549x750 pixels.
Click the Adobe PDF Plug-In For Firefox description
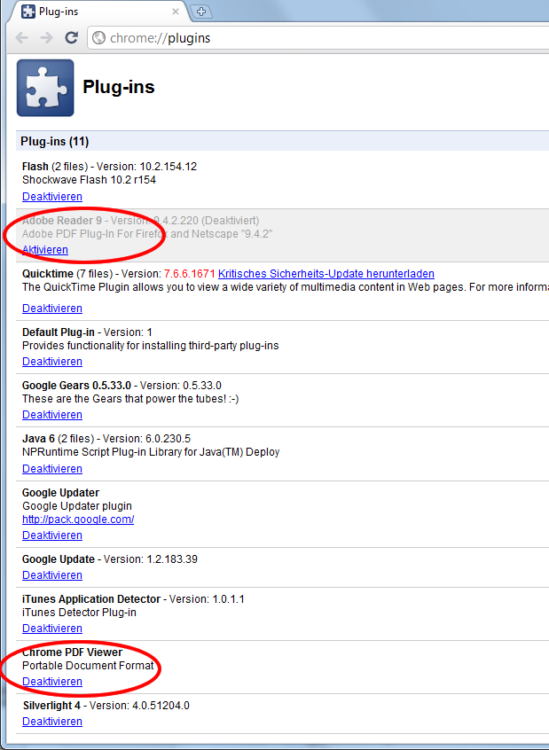pyautogui.click(x=147, y=233)
